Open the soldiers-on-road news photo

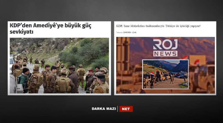pos(59,66)
